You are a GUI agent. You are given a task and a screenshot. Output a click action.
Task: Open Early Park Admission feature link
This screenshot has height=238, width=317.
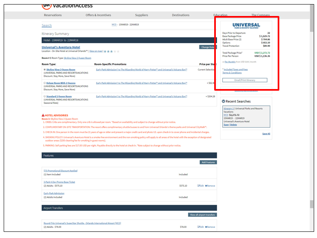coord(54,193)
